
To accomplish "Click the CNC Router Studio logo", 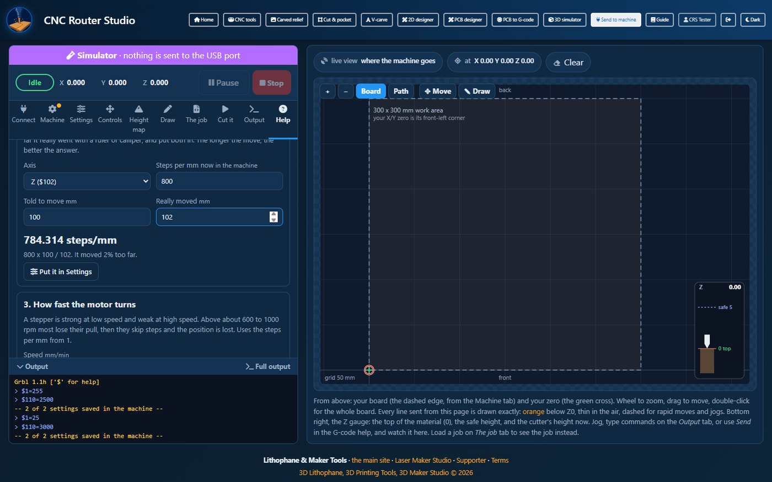I will [x=19, y=20].
